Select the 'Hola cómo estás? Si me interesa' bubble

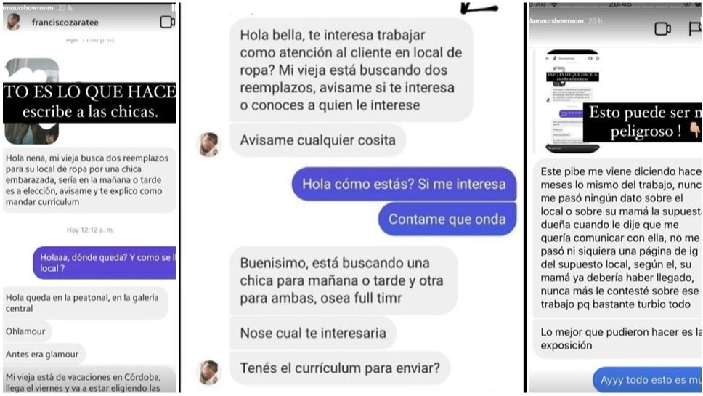pos(404,184)
